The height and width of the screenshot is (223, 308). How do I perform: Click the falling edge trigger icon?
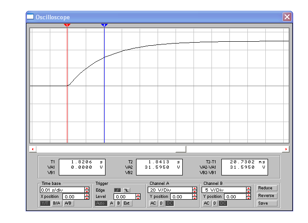pyautogui.click(x=127, y=190)
